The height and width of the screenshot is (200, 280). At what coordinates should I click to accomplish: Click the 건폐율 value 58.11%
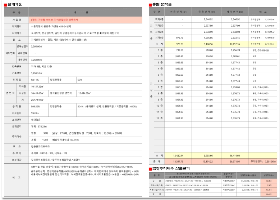click(35, 80)
